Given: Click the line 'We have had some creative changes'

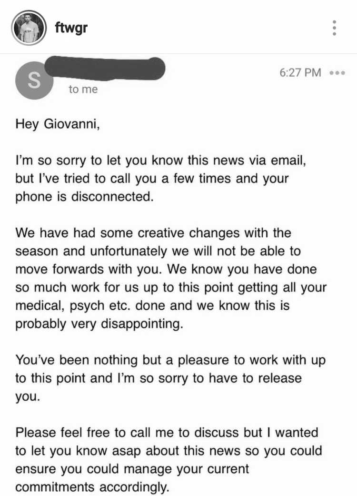Looking at the screenshot, I should pos(153,233).
